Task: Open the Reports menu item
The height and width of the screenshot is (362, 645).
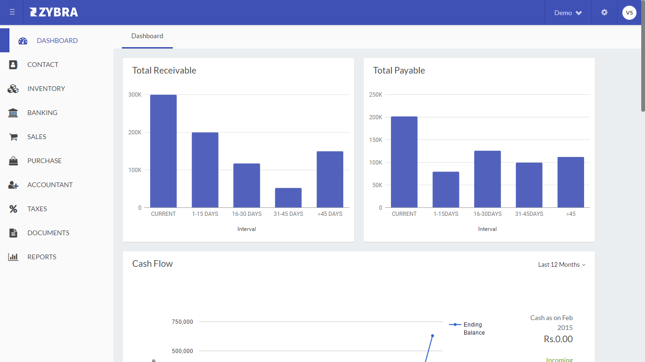Action: tap(42, 257)
